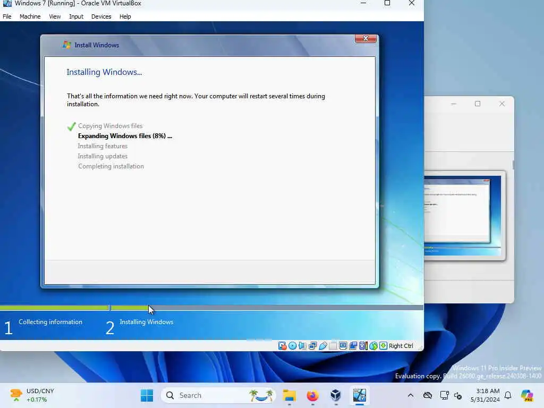The height and width of the screenshot is (408, 544).
Task: Close the background VirtualBox Manager window
Action: (502, 104)
